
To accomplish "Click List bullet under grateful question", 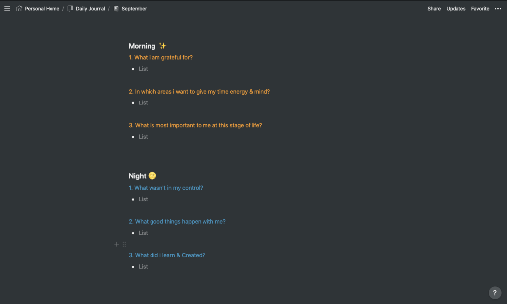I will point(143,69).
